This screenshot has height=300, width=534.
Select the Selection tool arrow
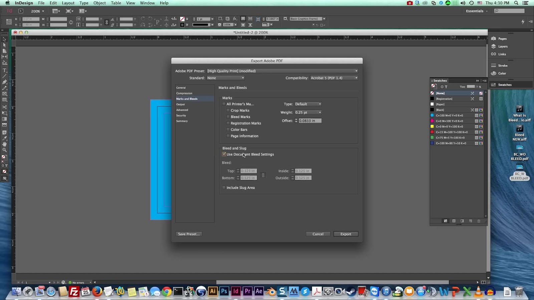pos(4,39)
